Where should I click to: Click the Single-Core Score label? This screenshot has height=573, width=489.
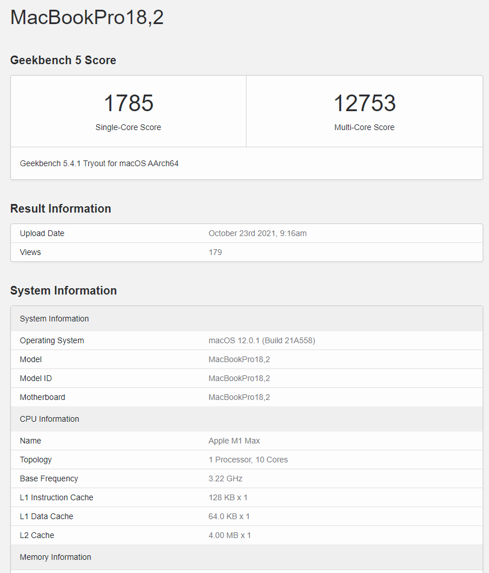click(128, 127)
